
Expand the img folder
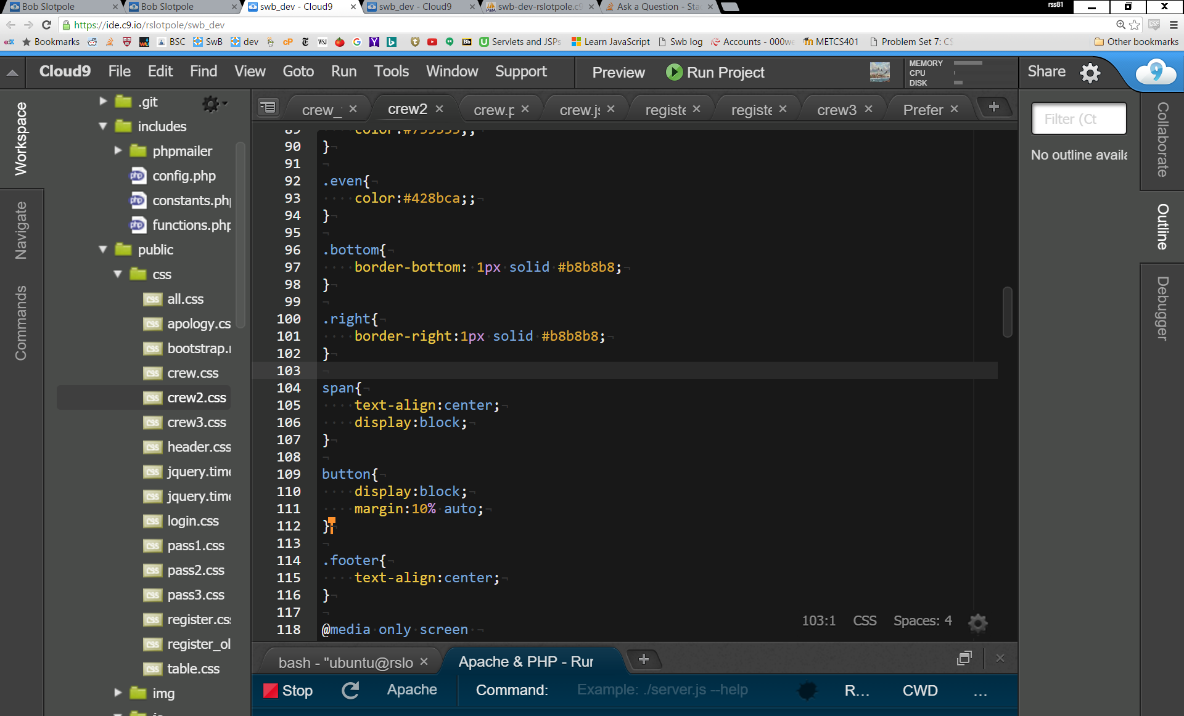pyautogui.click(x=118, y=693)
